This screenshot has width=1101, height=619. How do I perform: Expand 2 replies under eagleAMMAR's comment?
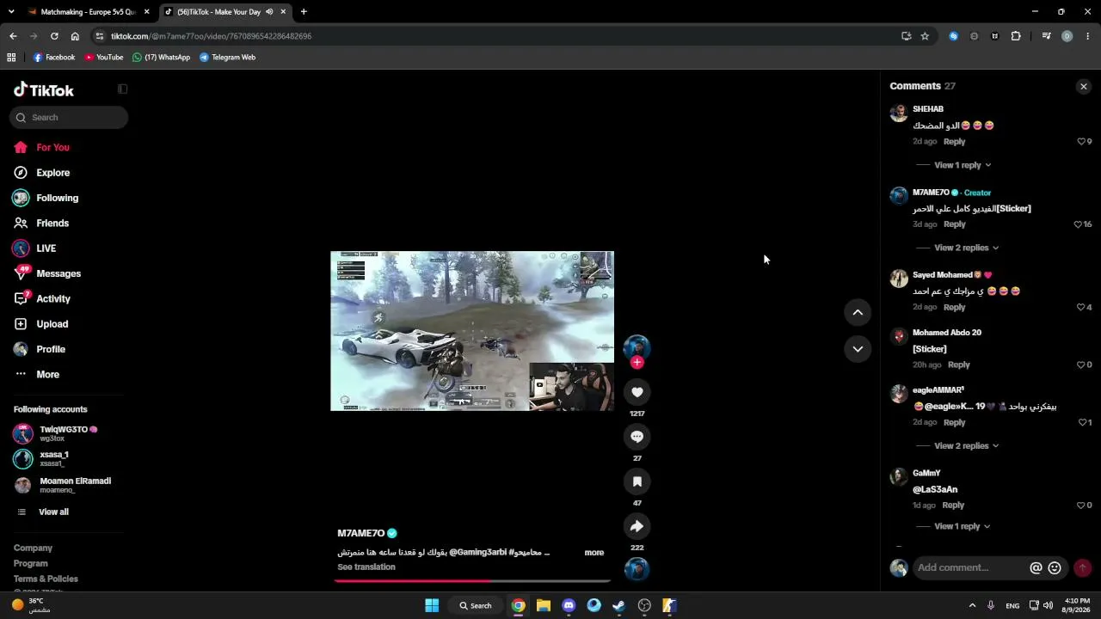click(967, 445)
